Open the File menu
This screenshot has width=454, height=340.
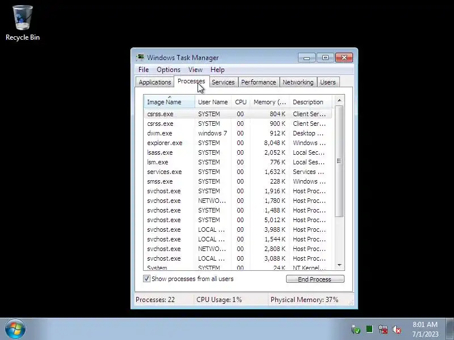point(144,70)
